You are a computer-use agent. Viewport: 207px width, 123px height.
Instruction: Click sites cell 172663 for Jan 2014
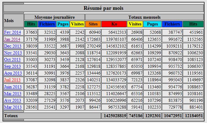(93, 39)
